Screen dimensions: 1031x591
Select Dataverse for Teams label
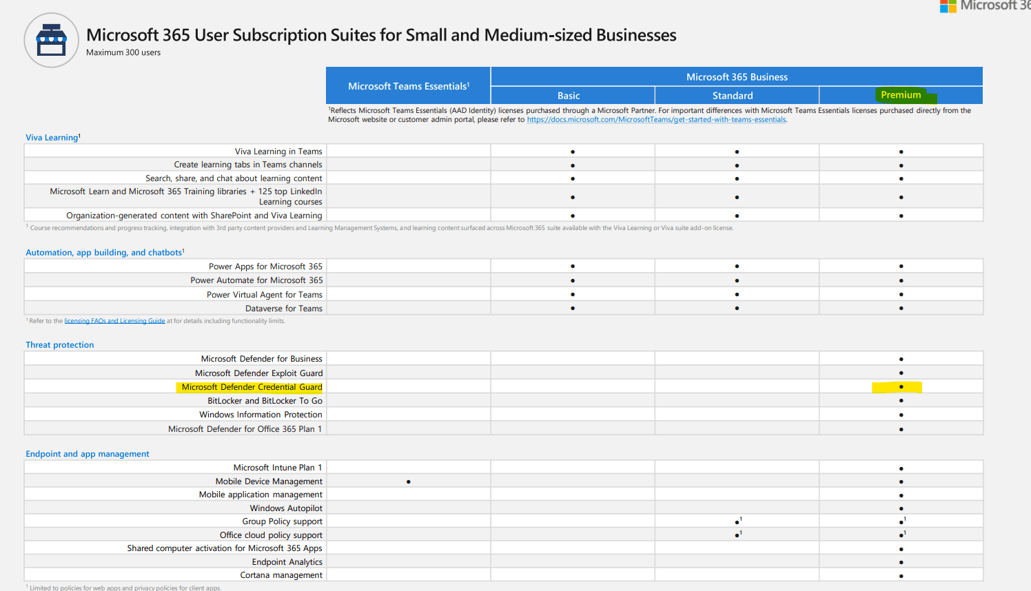[x=284, y=309]
